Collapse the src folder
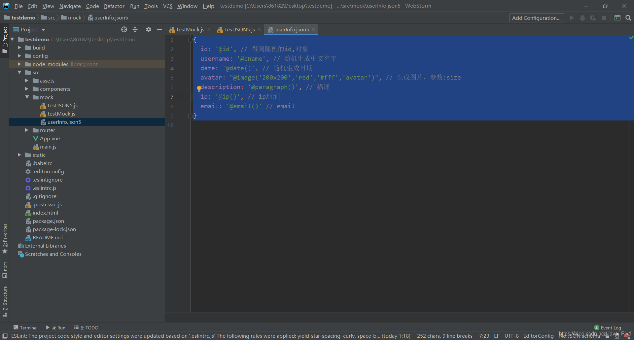634x340 pixels. click(19, 72)
